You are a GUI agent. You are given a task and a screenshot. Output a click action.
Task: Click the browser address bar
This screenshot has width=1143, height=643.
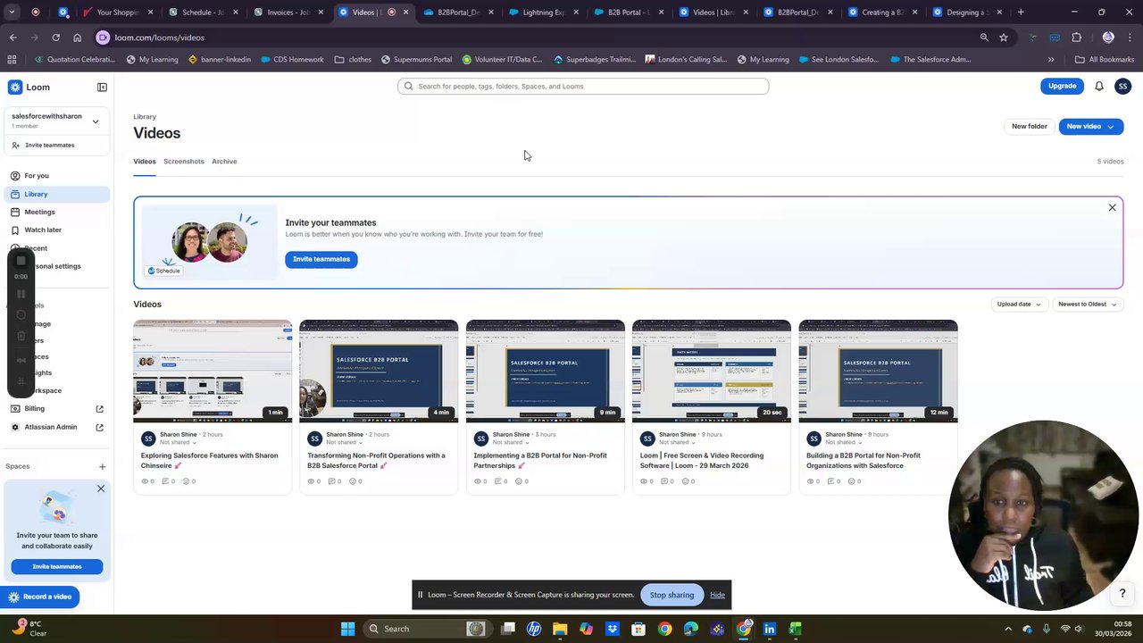point(534,38)
